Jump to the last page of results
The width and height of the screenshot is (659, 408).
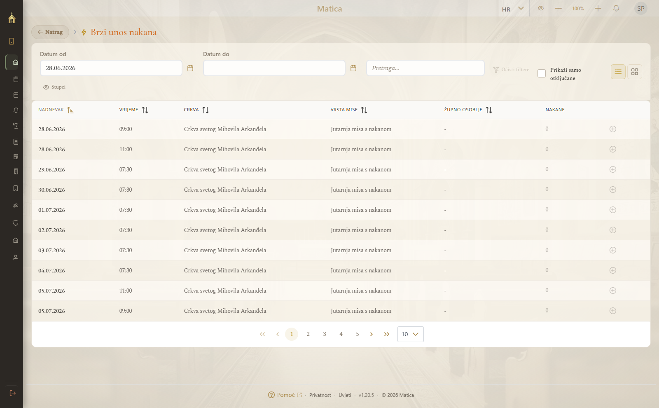click(387, 334)
